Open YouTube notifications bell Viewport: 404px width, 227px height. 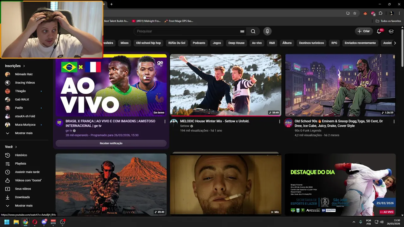[380, 31]
